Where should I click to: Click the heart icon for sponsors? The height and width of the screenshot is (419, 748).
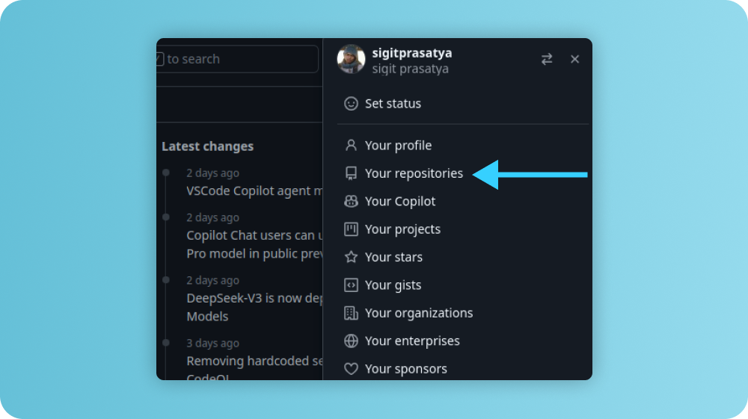click(351, 369)
